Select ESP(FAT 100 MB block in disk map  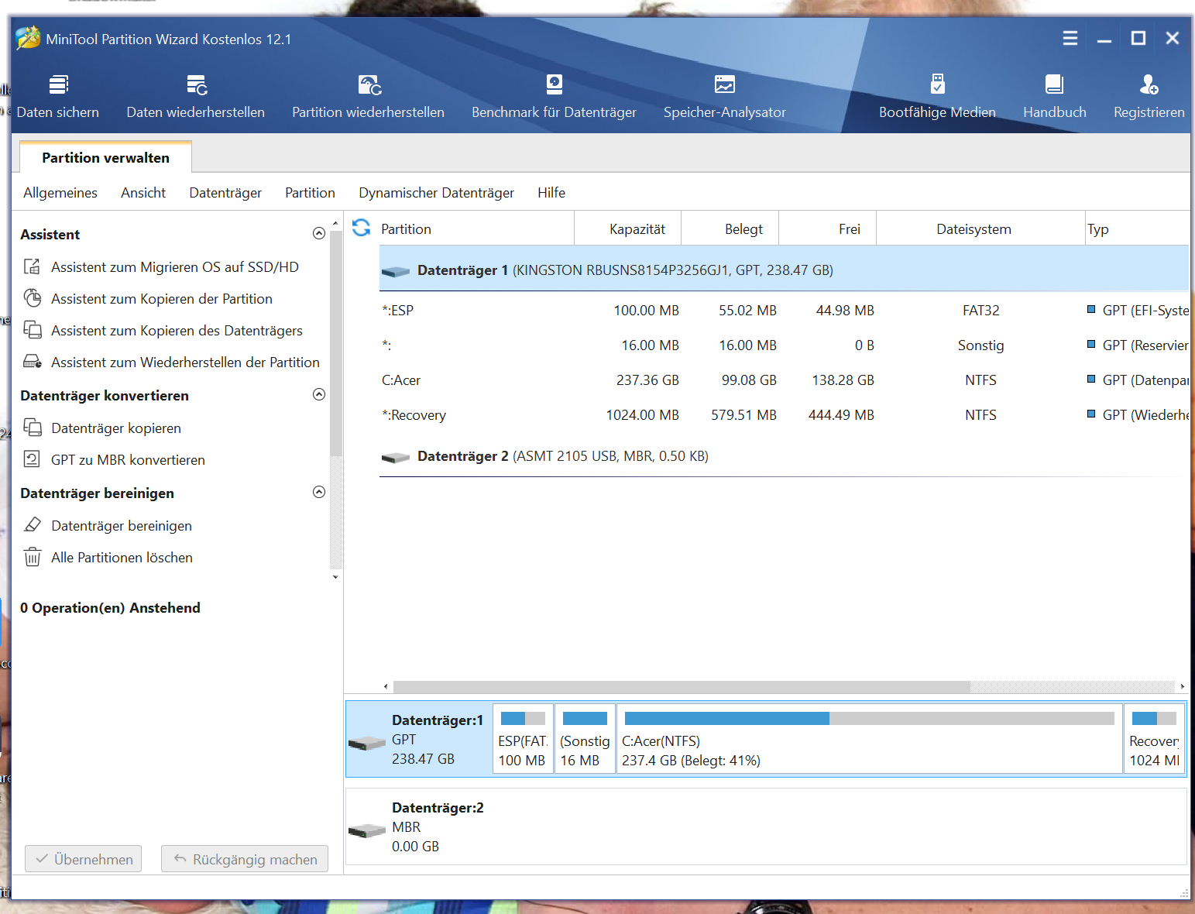524,739
